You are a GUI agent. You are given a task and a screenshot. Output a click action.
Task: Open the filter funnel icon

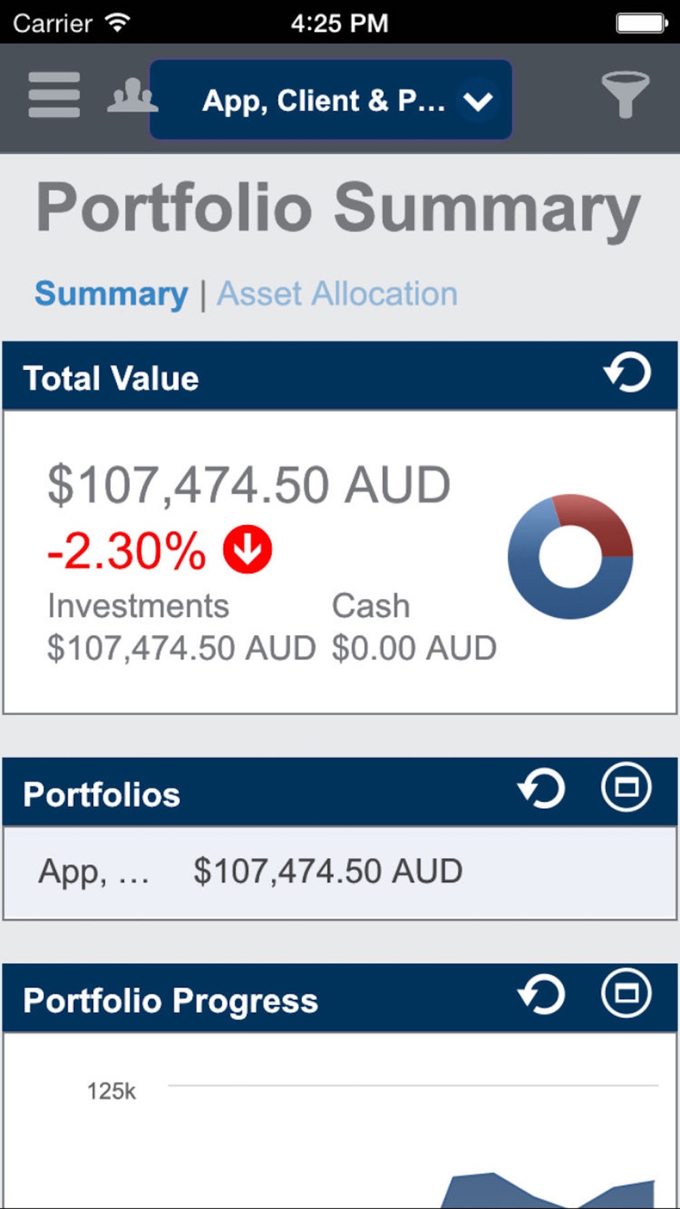coord(625,95)
